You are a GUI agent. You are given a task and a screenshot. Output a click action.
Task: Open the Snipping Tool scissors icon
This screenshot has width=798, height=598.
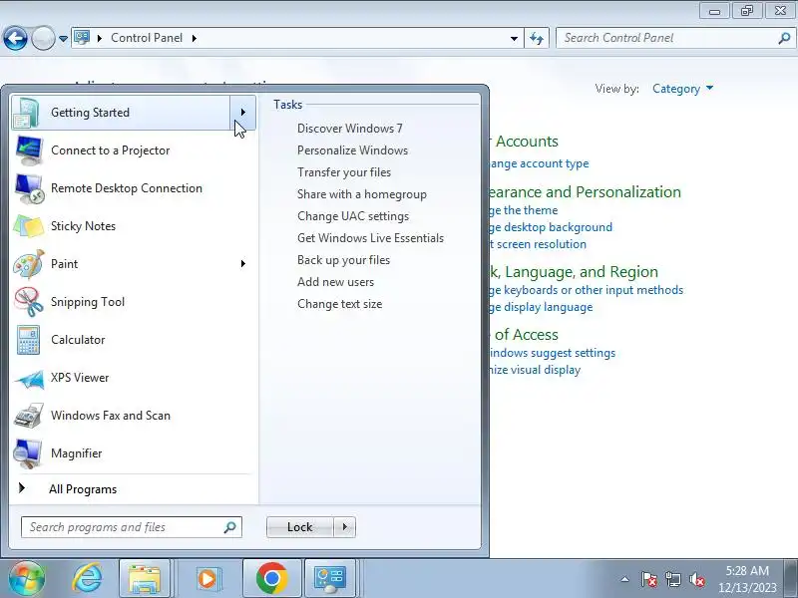pos(29,302)
